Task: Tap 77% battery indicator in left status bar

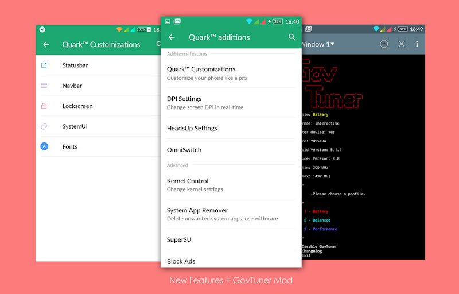Action: (144, 30)
